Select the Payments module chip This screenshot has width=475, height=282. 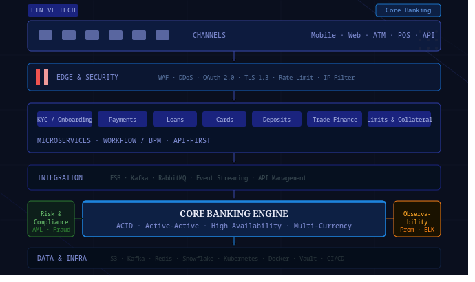click(x=123, y=119)
